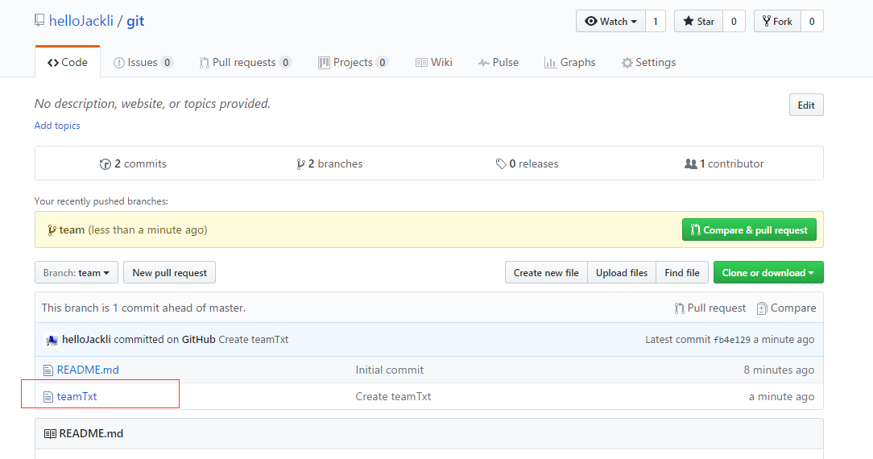Open the Wiki tab
873x459 pixels.
[x=434, y=62]
